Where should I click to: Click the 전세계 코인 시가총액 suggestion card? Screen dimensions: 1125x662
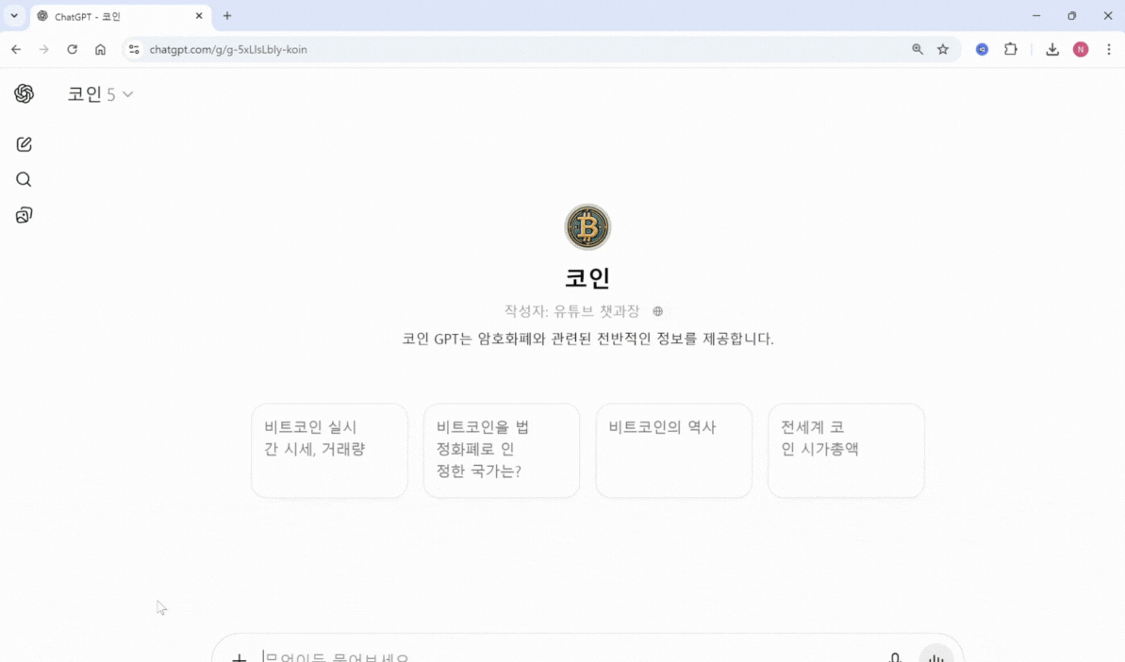click(x=845, y=450)
